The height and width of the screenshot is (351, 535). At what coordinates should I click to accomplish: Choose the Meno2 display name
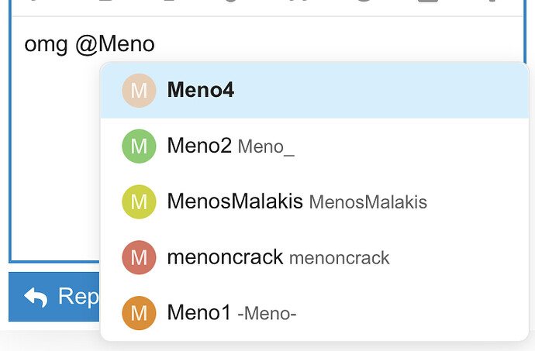click(199, 146)
